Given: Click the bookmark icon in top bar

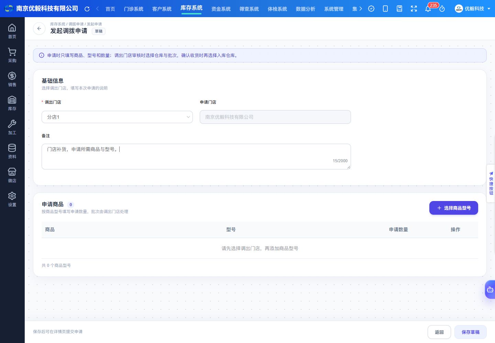Looking at the screenshot, I should pos(399,9).
